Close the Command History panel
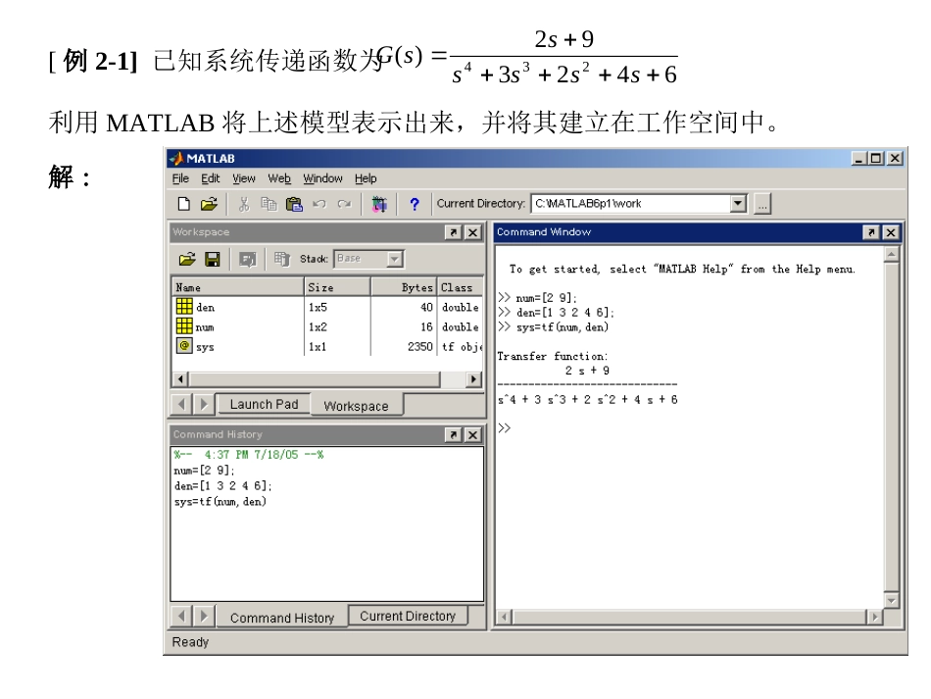 point(472,434)
